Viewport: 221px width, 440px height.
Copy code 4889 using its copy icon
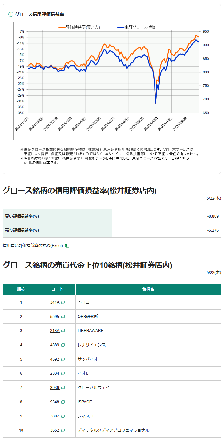63,345
